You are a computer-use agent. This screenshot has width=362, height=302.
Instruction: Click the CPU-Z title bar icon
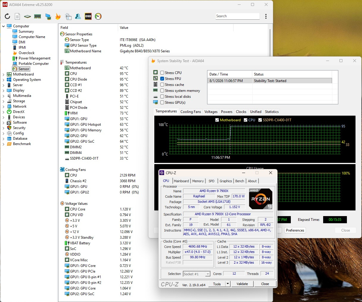click(162, 173)
